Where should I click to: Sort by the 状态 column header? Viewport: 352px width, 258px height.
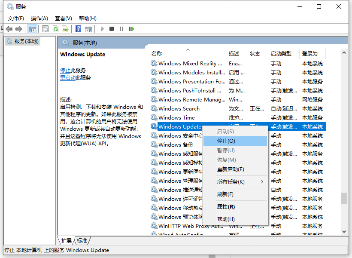click(258, 53)
